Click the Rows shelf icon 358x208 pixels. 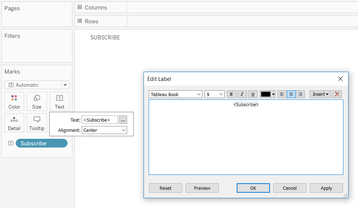tap(80, 21)
